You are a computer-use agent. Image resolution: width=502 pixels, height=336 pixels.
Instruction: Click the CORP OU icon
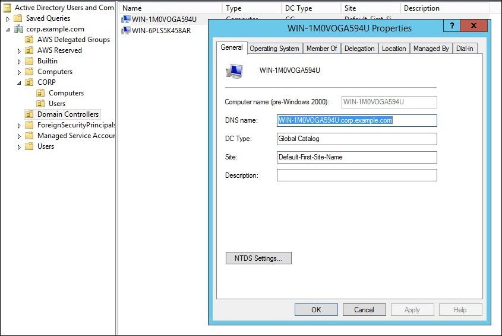[30, 82]
